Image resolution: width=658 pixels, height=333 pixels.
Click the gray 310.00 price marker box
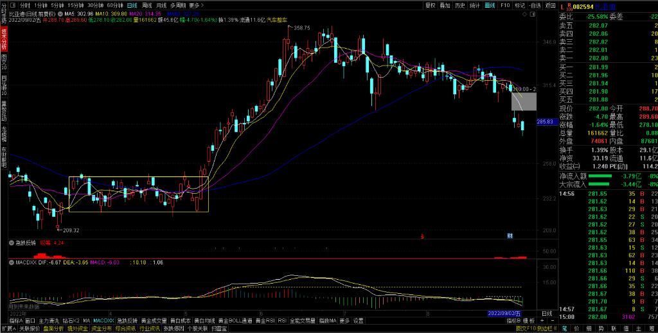coord(523,101)
